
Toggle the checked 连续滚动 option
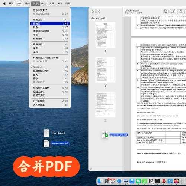point(50,44)
